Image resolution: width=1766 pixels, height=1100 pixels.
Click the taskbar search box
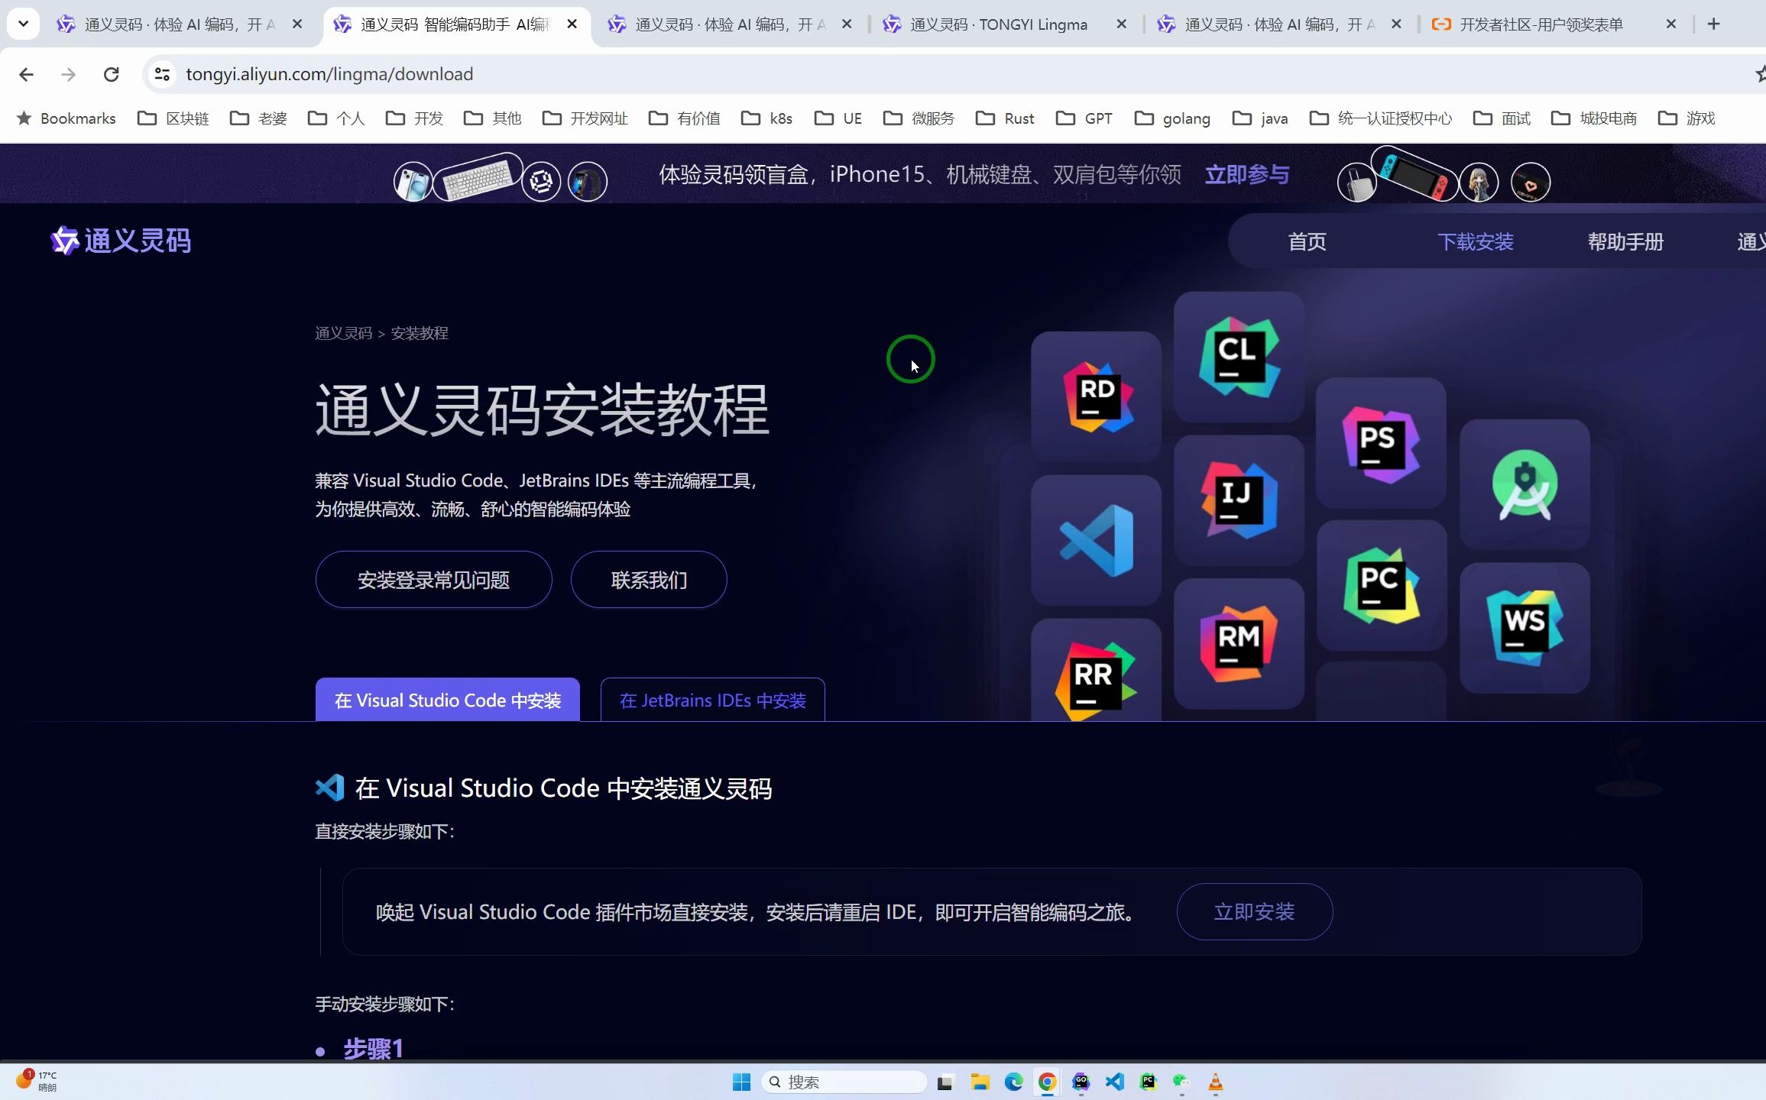844,1082
